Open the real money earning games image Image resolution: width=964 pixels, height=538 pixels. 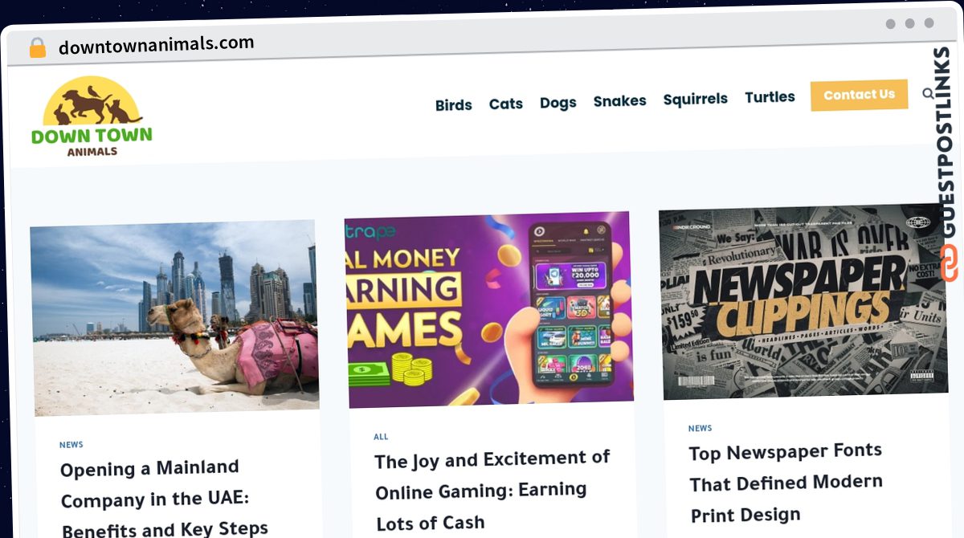(x=488, y=309)
